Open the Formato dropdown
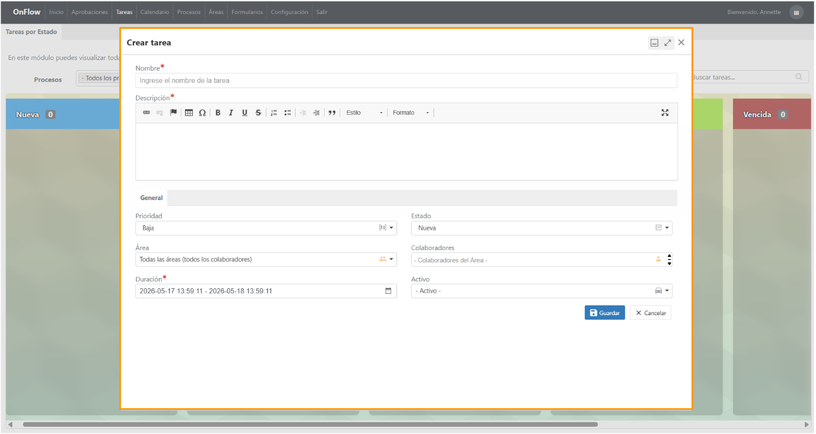Image resolution: width=816 pixels, height=434 pixels. (411, 113)
